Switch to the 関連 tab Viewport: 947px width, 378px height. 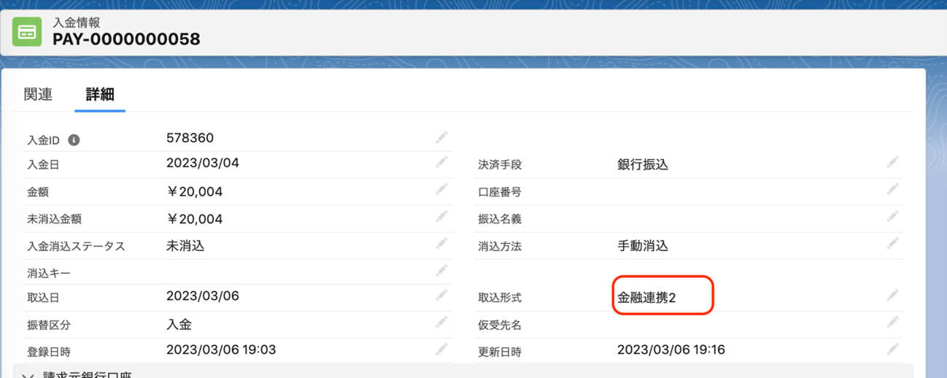38,94
